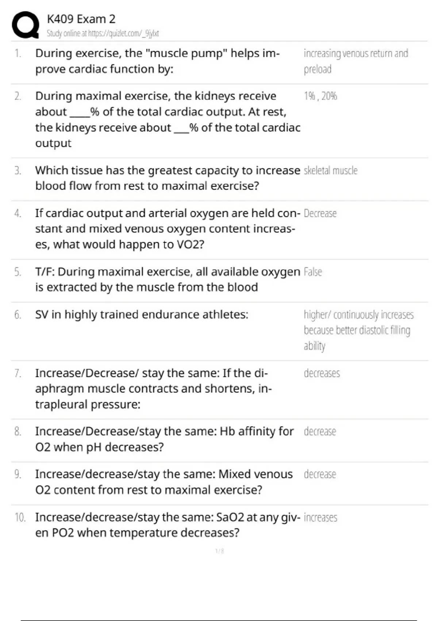Select the mixed venous oxygen VO2 question

pos(168,229)
